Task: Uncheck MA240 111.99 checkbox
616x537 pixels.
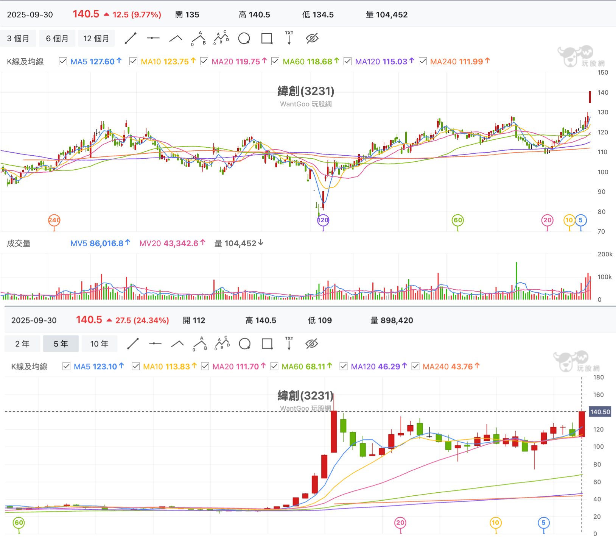Action: 423,61
